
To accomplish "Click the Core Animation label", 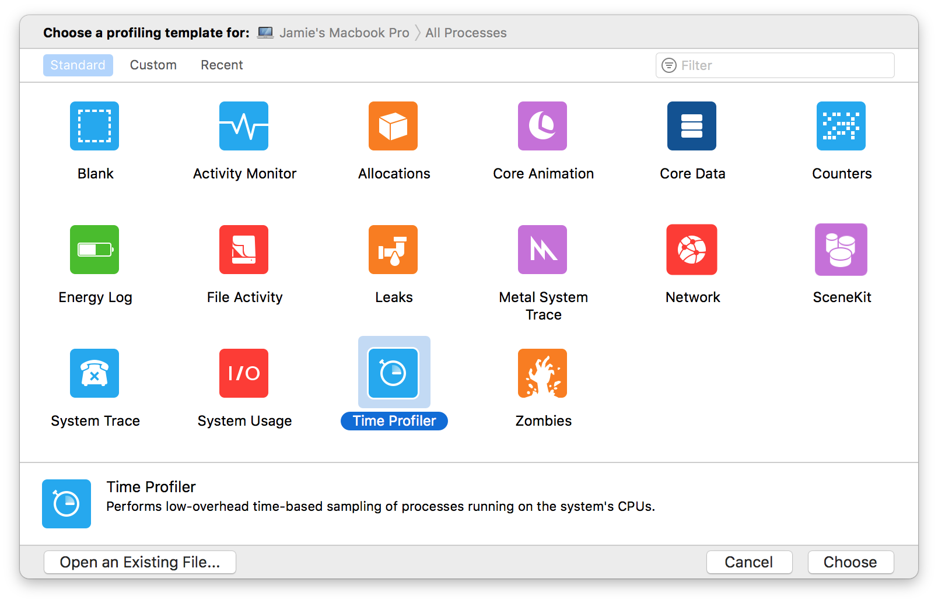I will (544, 174).
